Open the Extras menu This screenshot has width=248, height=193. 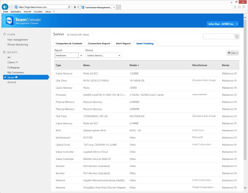coord(48,12)
